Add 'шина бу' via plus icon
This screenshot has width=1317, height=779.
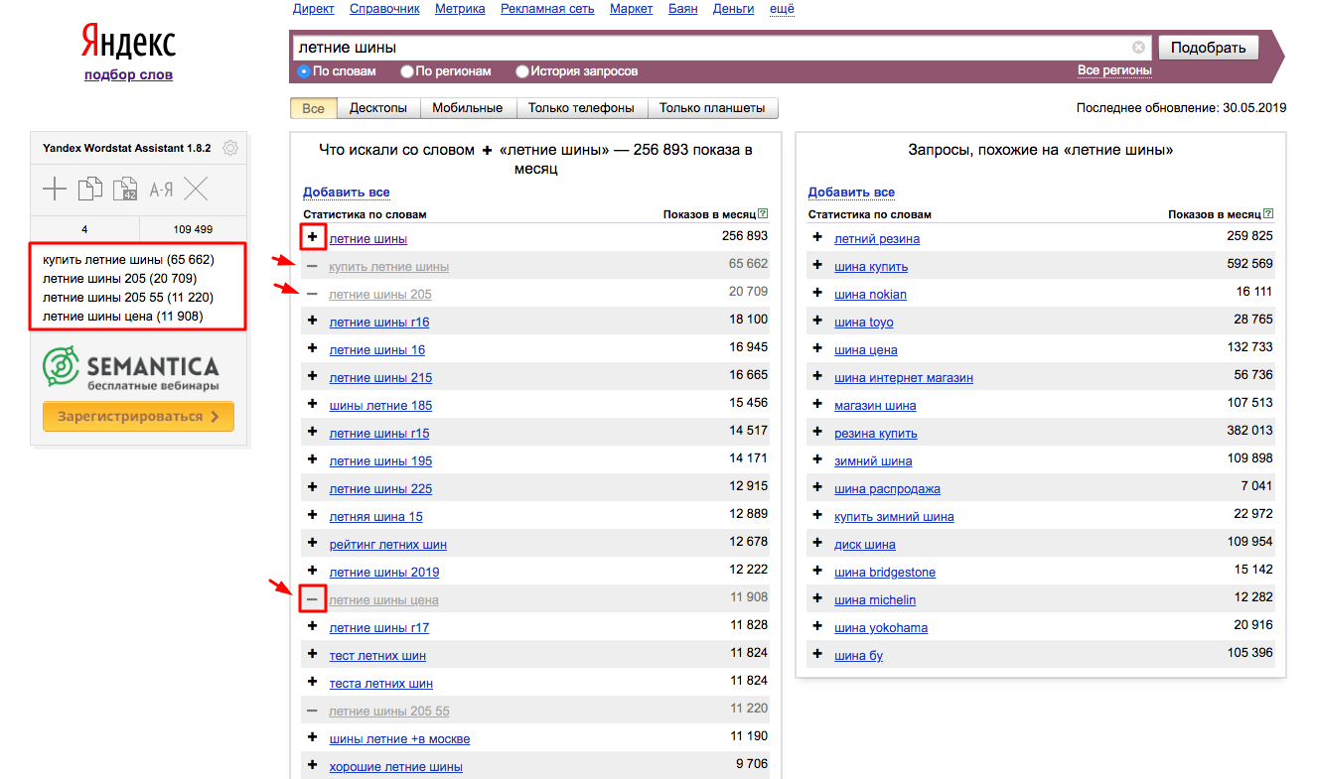tap(817, 655)
